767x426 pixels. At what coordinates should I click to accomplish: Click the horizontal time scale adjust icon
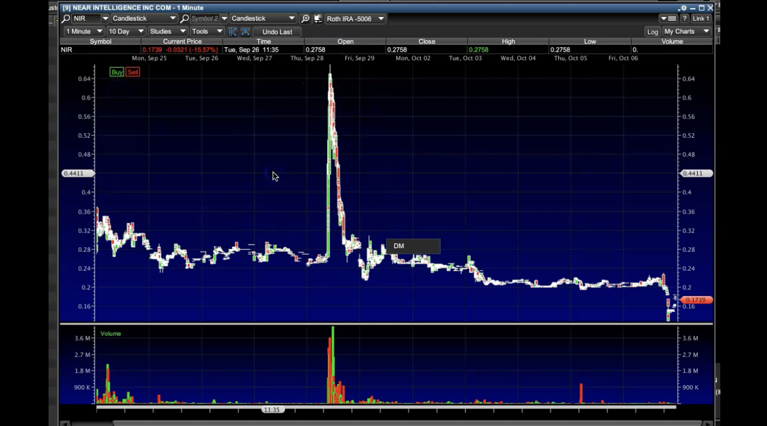pos(245,32)
